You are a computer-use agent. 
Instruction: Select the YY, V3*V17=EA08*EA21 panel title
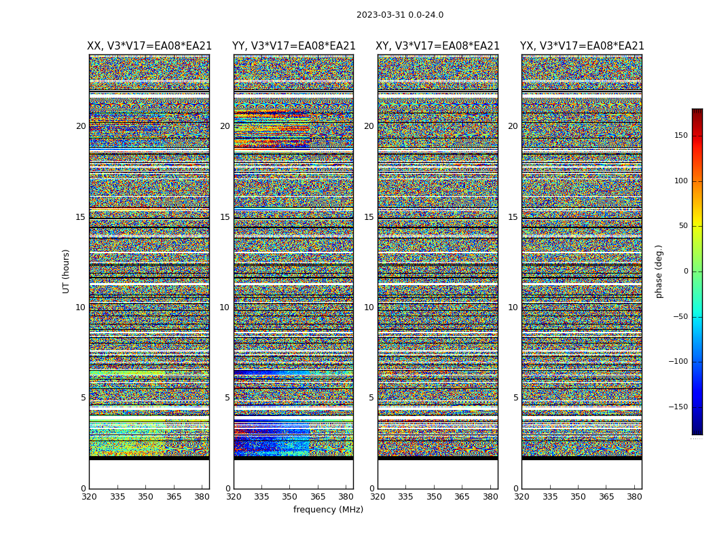click(294, 46)
